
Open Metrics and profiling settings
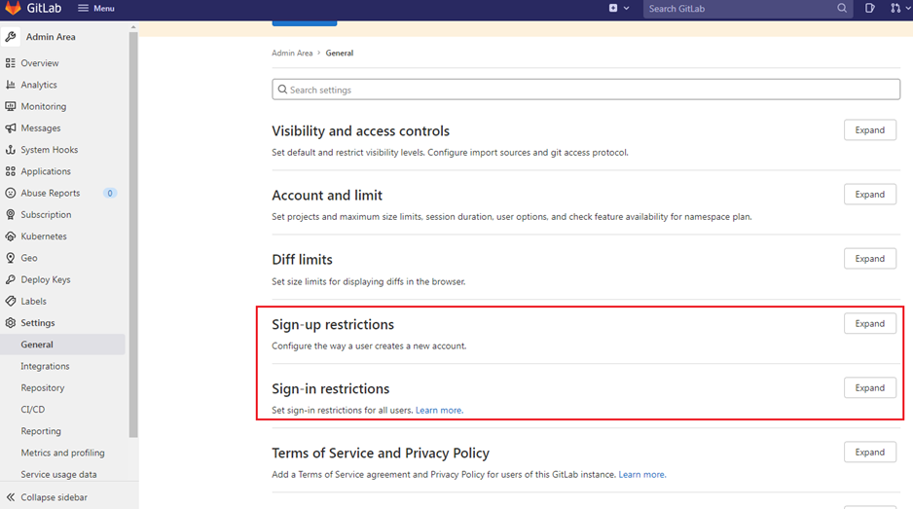click(x=62, y=453)
